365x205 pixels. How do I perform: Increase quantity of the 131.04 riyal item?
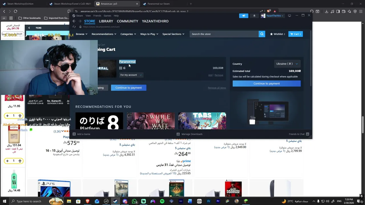[x=7, y=161]
